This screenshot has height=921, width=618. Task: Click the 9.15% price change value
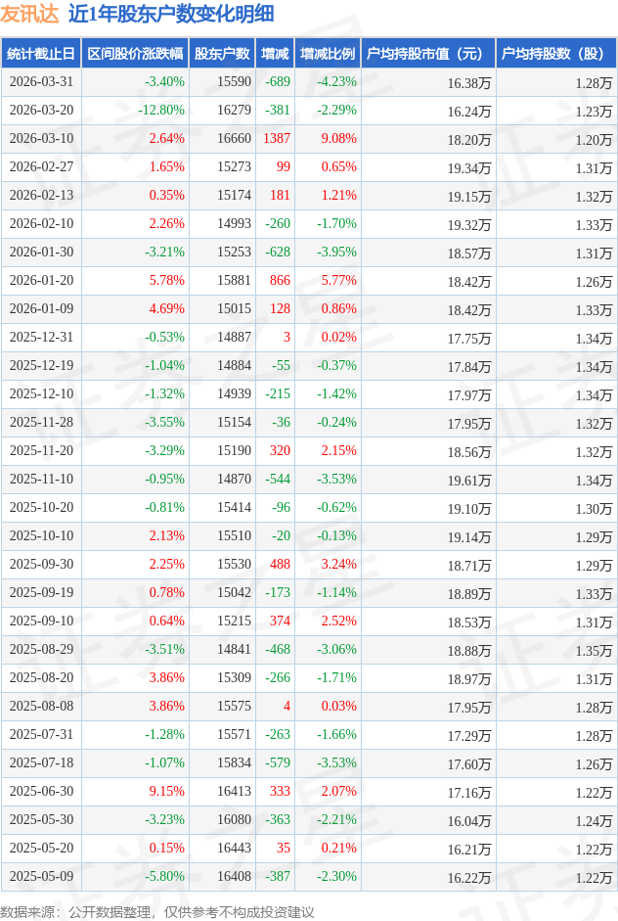click(166, 792)
